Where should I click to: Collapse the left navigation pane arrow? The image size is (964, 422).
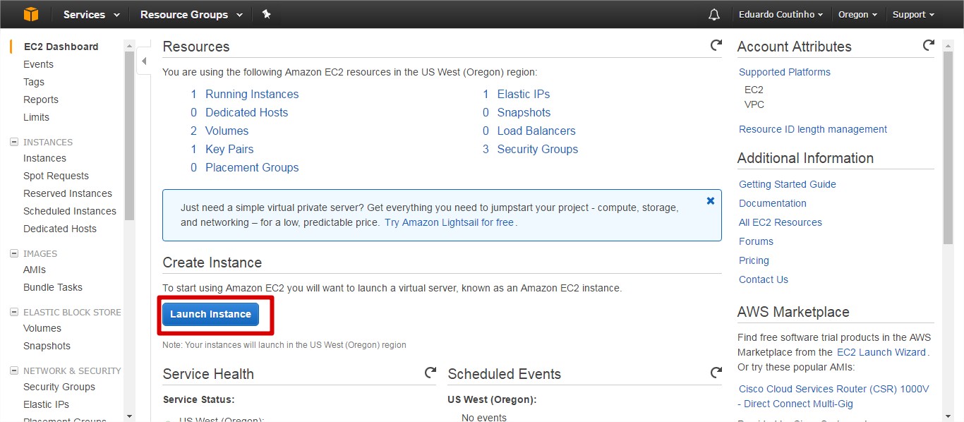tap(144, 61)
